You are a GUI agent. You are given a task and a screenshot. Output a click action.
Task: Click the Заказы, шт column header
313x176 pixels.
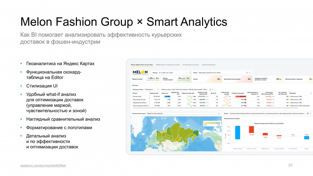[165, 93]
